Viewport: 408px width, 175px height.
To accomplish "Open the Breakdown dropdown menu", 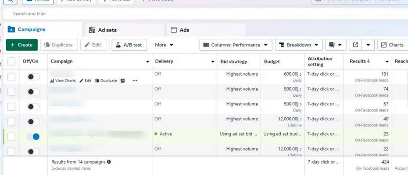I will tap(299, 45).
